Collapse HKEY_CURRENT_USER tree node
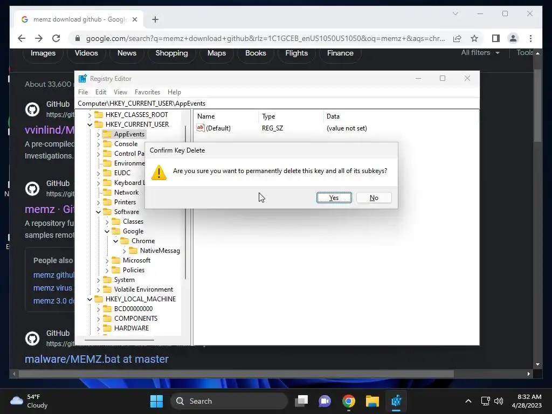Viewport: 552px width, 414px height. (90, 125)
